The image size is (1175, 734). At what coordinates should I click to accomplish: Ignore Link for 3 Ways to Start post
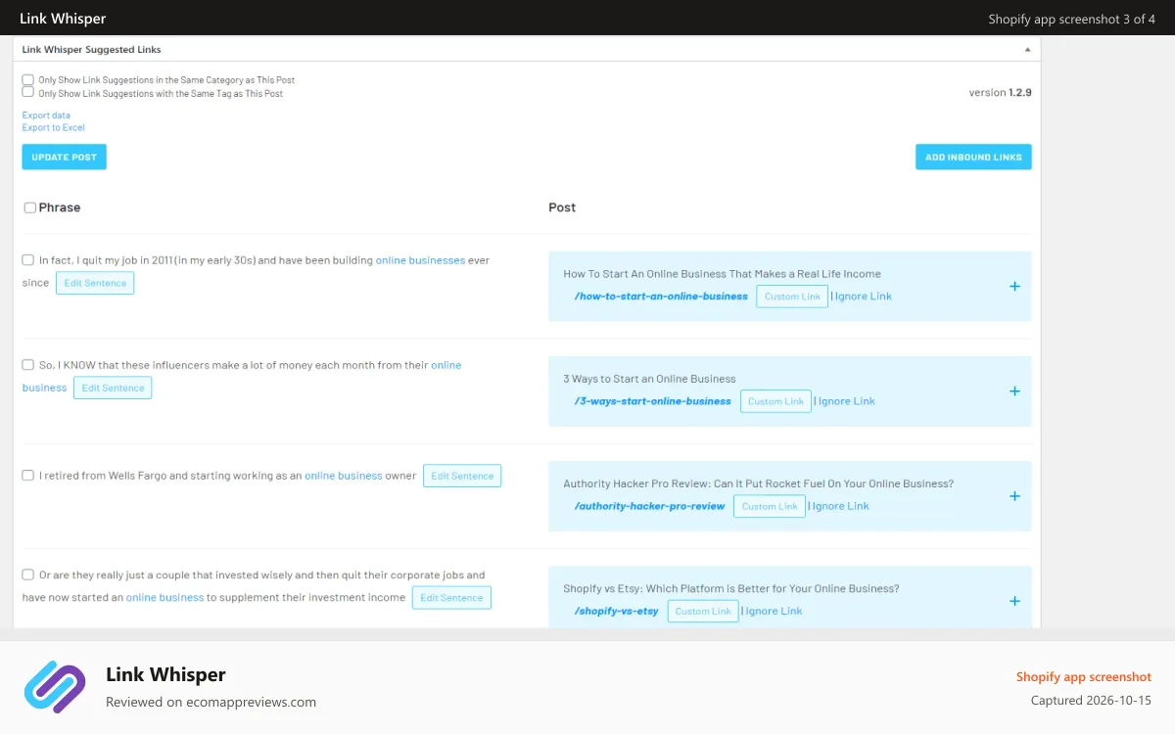(847, 401)
